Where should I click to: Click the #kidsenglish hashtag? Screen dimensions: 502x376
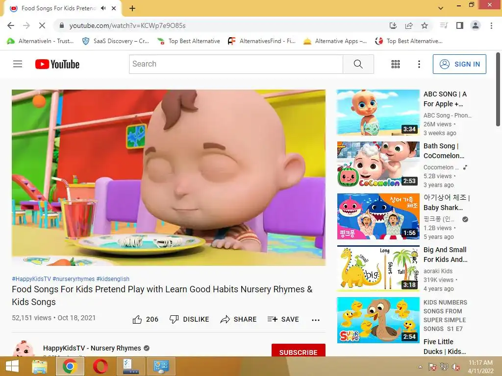(x=113, y=279)
